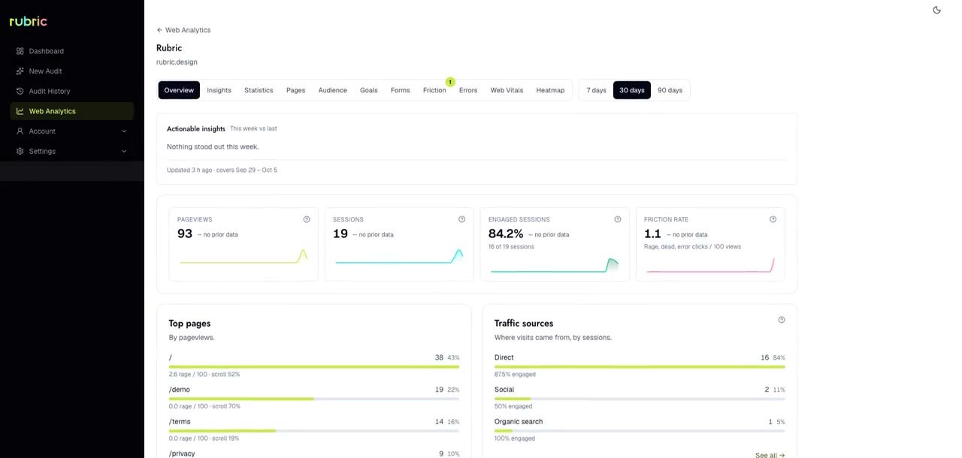Click the Friction Rate sparkline chart

(x=710, y=264)
